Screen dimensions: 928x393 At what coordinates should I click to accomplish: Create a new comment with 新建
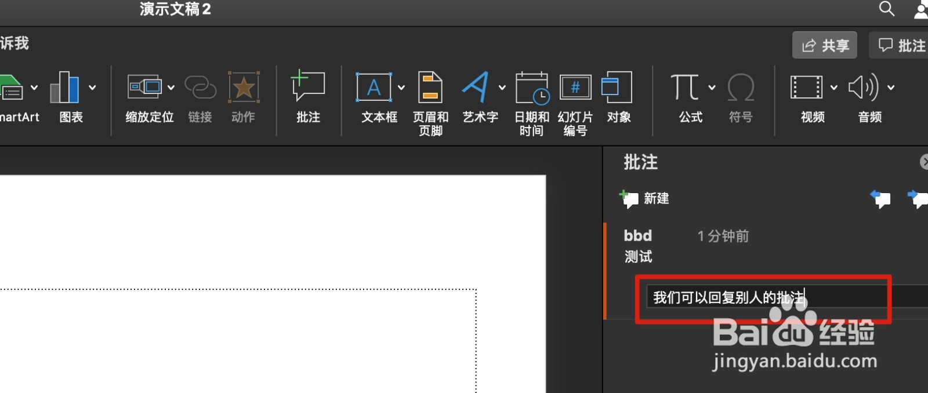click(644, 198)
